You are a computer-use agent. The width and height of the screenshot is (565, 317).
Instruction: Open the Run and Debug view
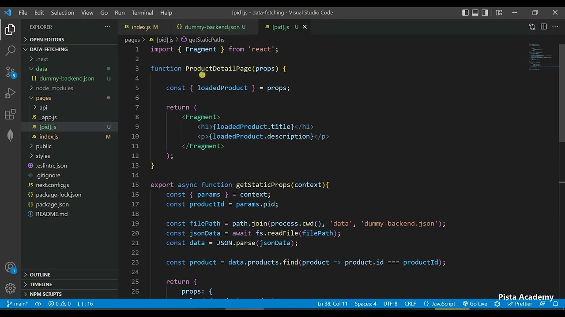(x=10, y=93)
